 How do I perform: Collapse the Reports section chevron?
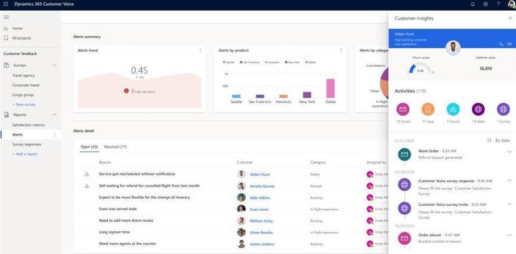[x=54, y=115]
